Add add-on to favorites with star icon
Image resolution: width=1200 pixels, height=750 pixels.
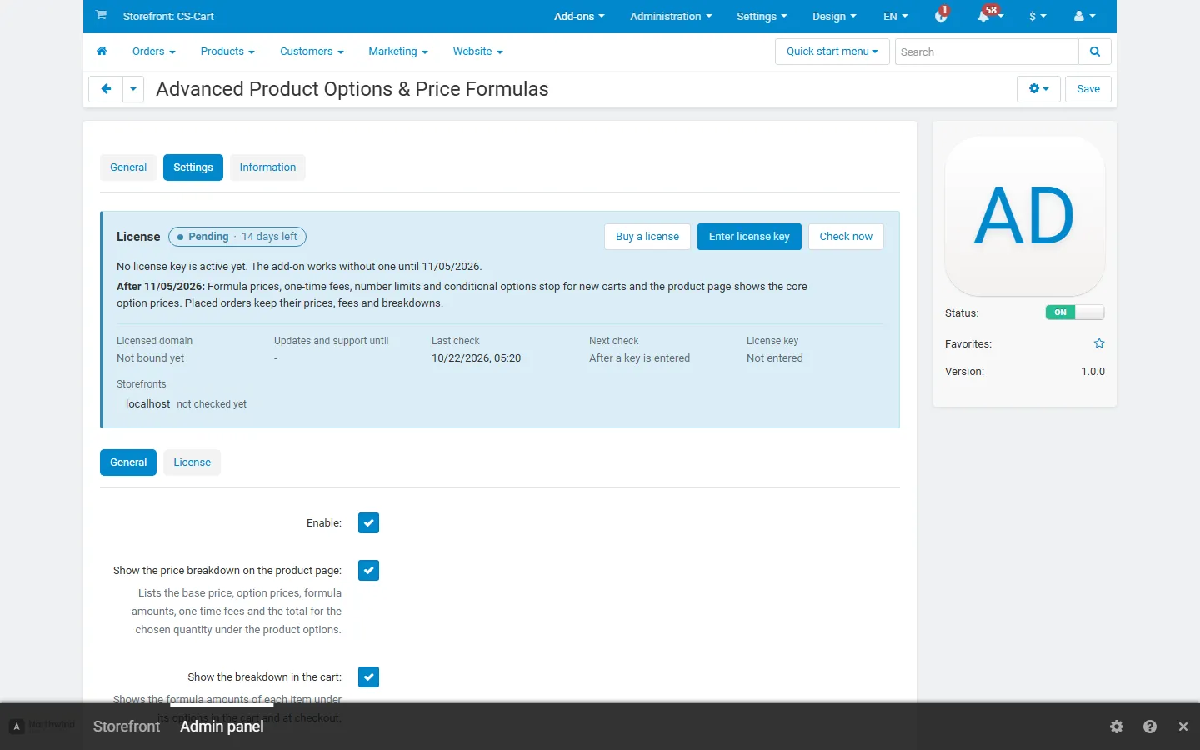click(x=1099, y=343)
